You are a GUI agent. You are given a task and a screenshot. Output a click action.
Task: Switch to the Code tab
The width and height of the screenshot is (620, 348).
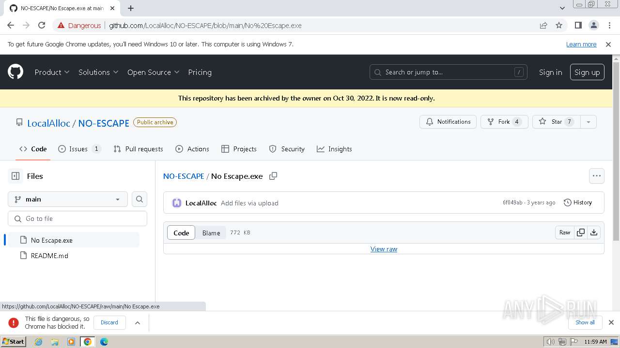[x=33, y=149]
